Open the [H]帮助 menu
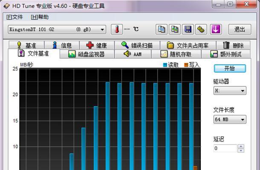Viewport: 260px width, 170px height. click(40, 17)
